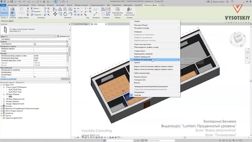
Task: Click the Measure (Измерить) ruler icon
Action: (95, 14)
